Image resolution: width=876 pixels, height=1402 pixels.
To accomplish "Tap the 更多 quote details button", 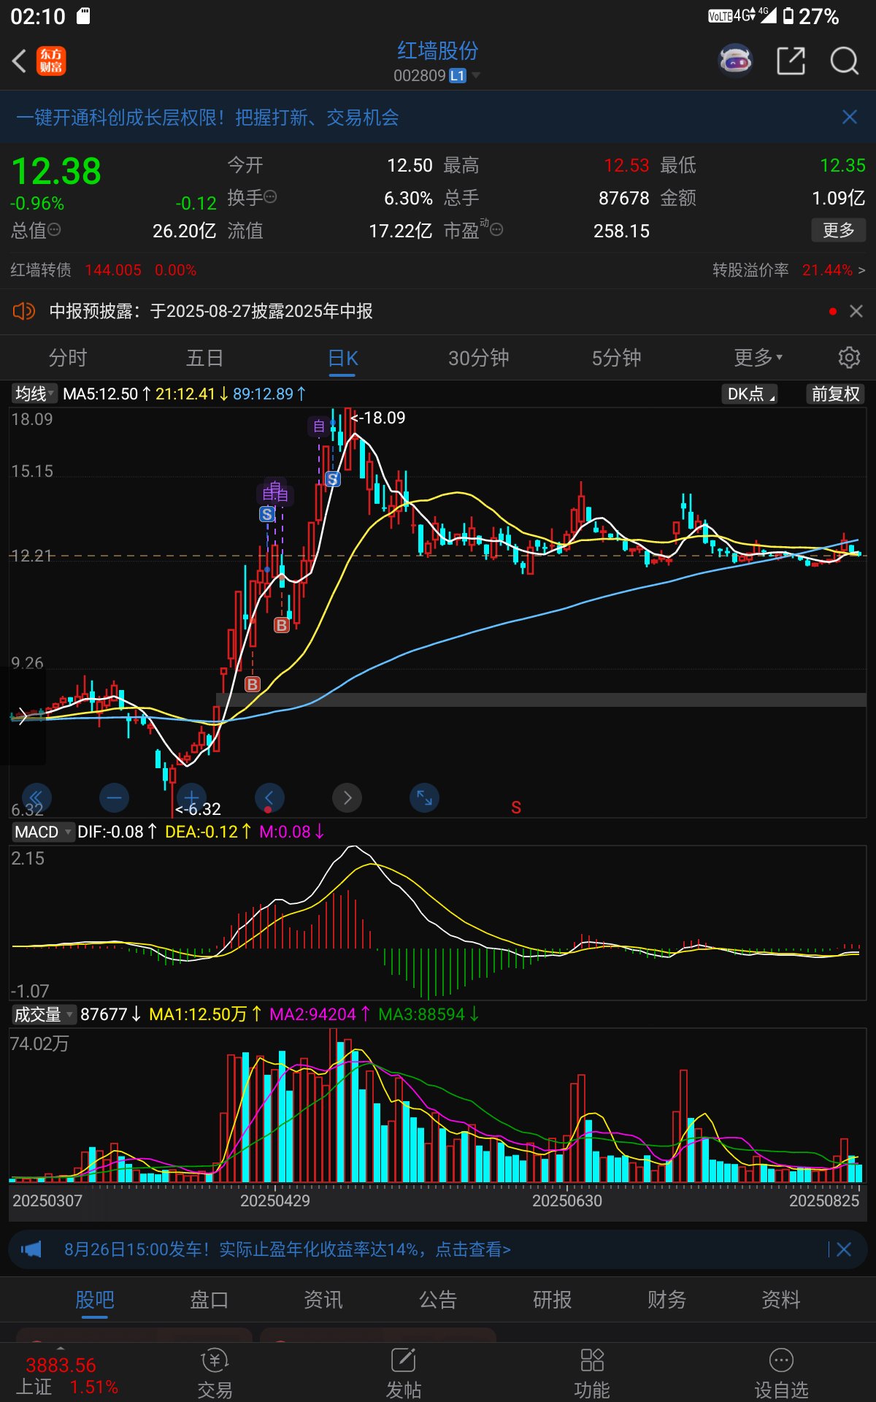I will pos(839,230).
